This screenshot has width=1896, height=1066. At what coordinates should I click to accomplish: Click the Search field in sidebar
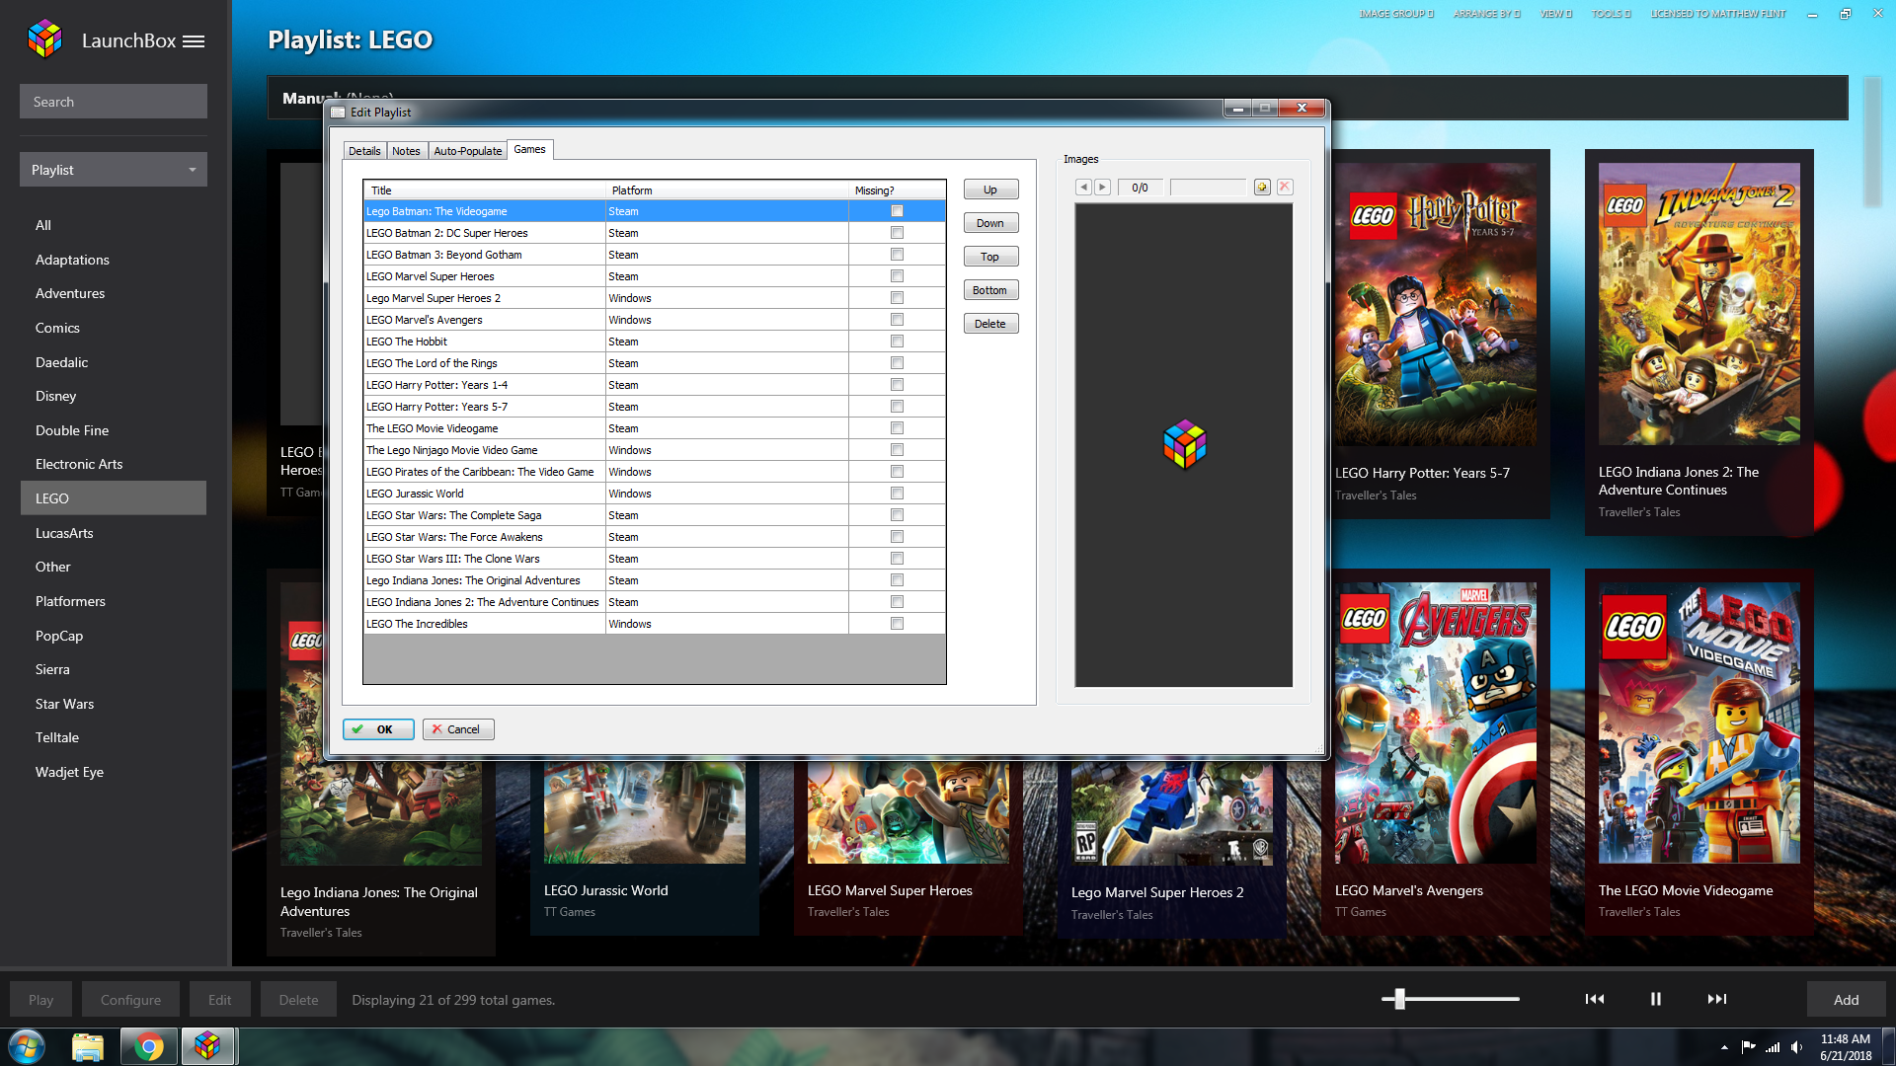point(114,102)
